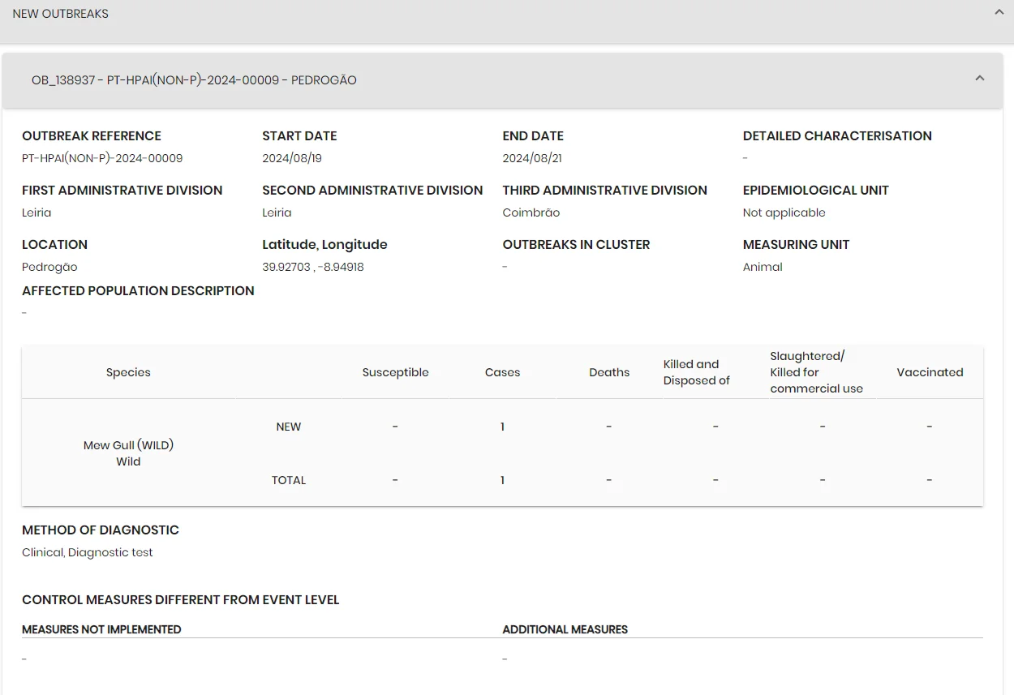Click the Cases column header

(502, 372)
